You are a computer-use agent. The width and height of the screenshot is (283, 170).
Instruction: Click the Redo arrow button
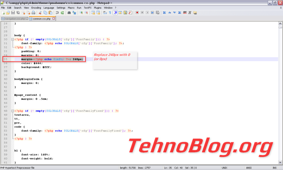click(x=63, y=12)
